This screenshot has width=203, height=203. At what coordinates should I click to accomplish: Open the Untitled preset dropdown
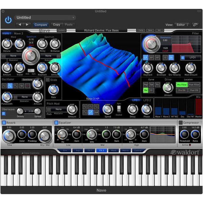point(45,18)
